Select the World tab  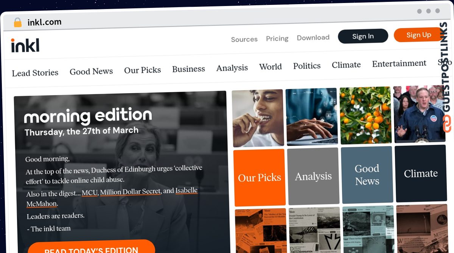coord(270,67)
